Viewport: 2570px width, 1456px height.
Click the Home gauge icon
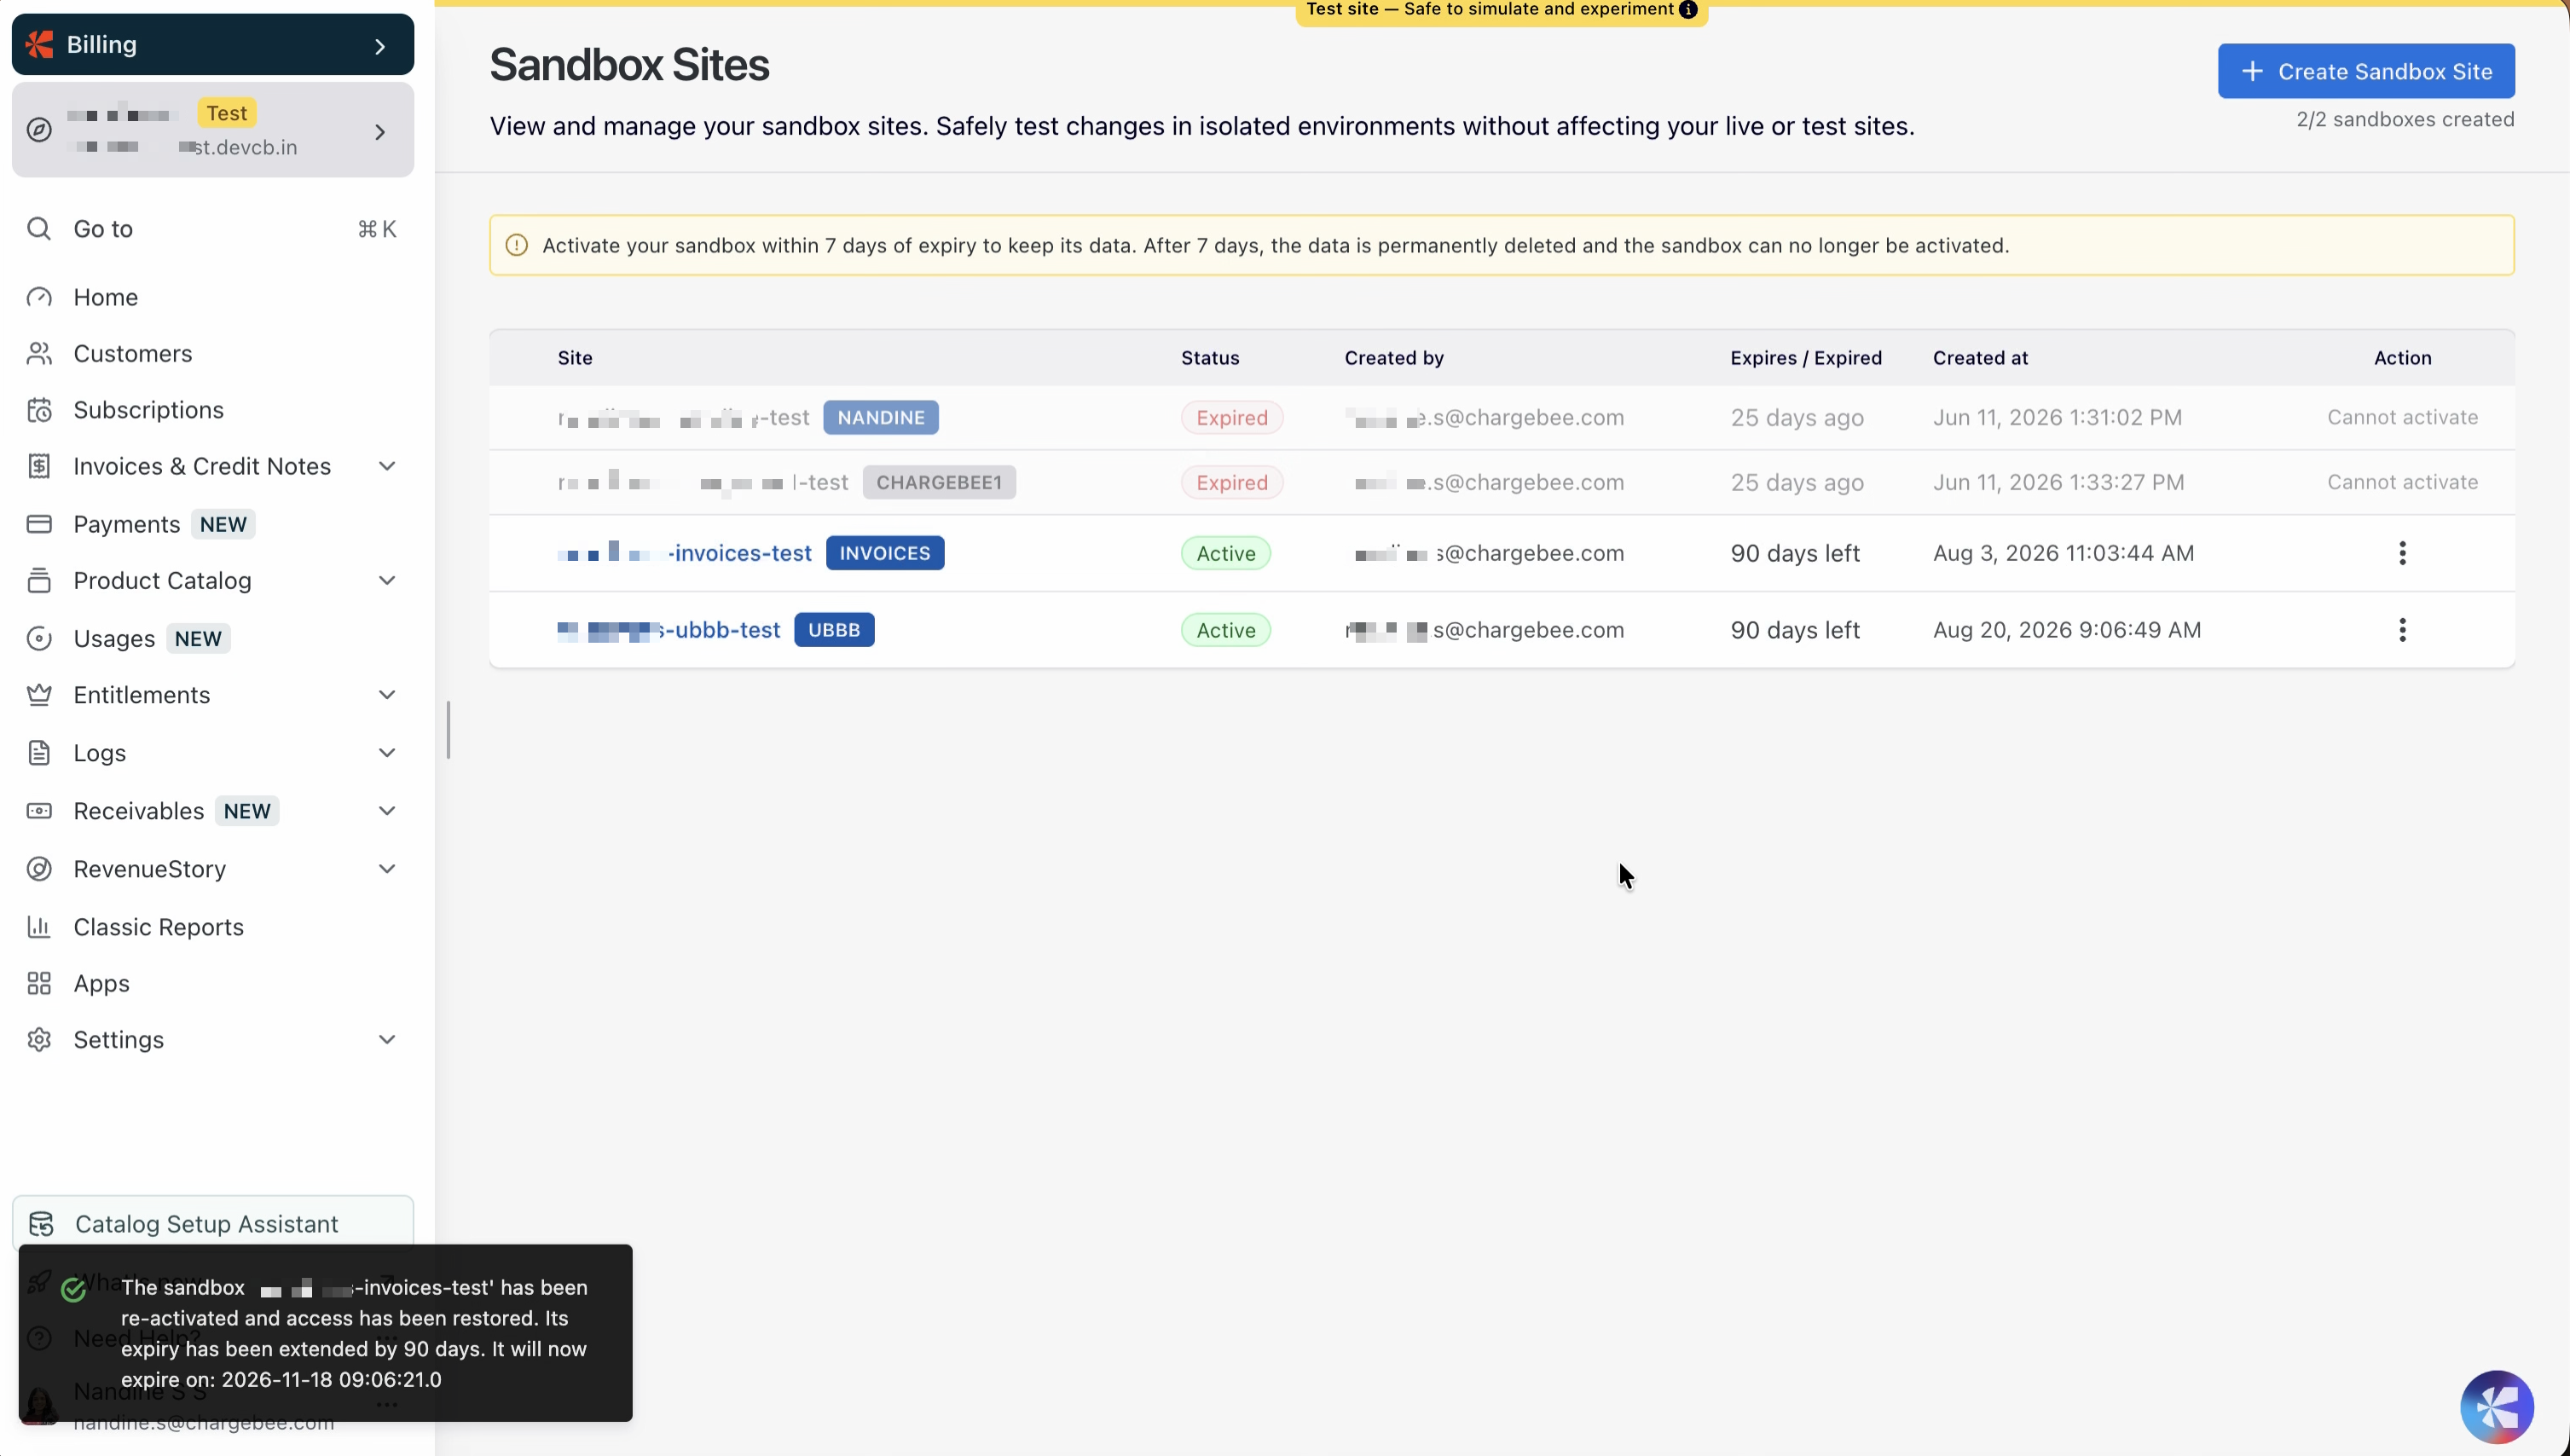click(39, 297)
